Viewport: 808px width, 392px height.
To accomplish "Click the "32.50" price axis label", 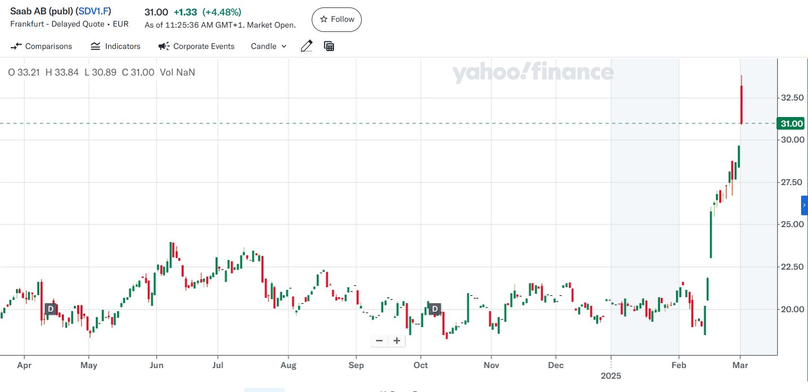I will [792, 98].
